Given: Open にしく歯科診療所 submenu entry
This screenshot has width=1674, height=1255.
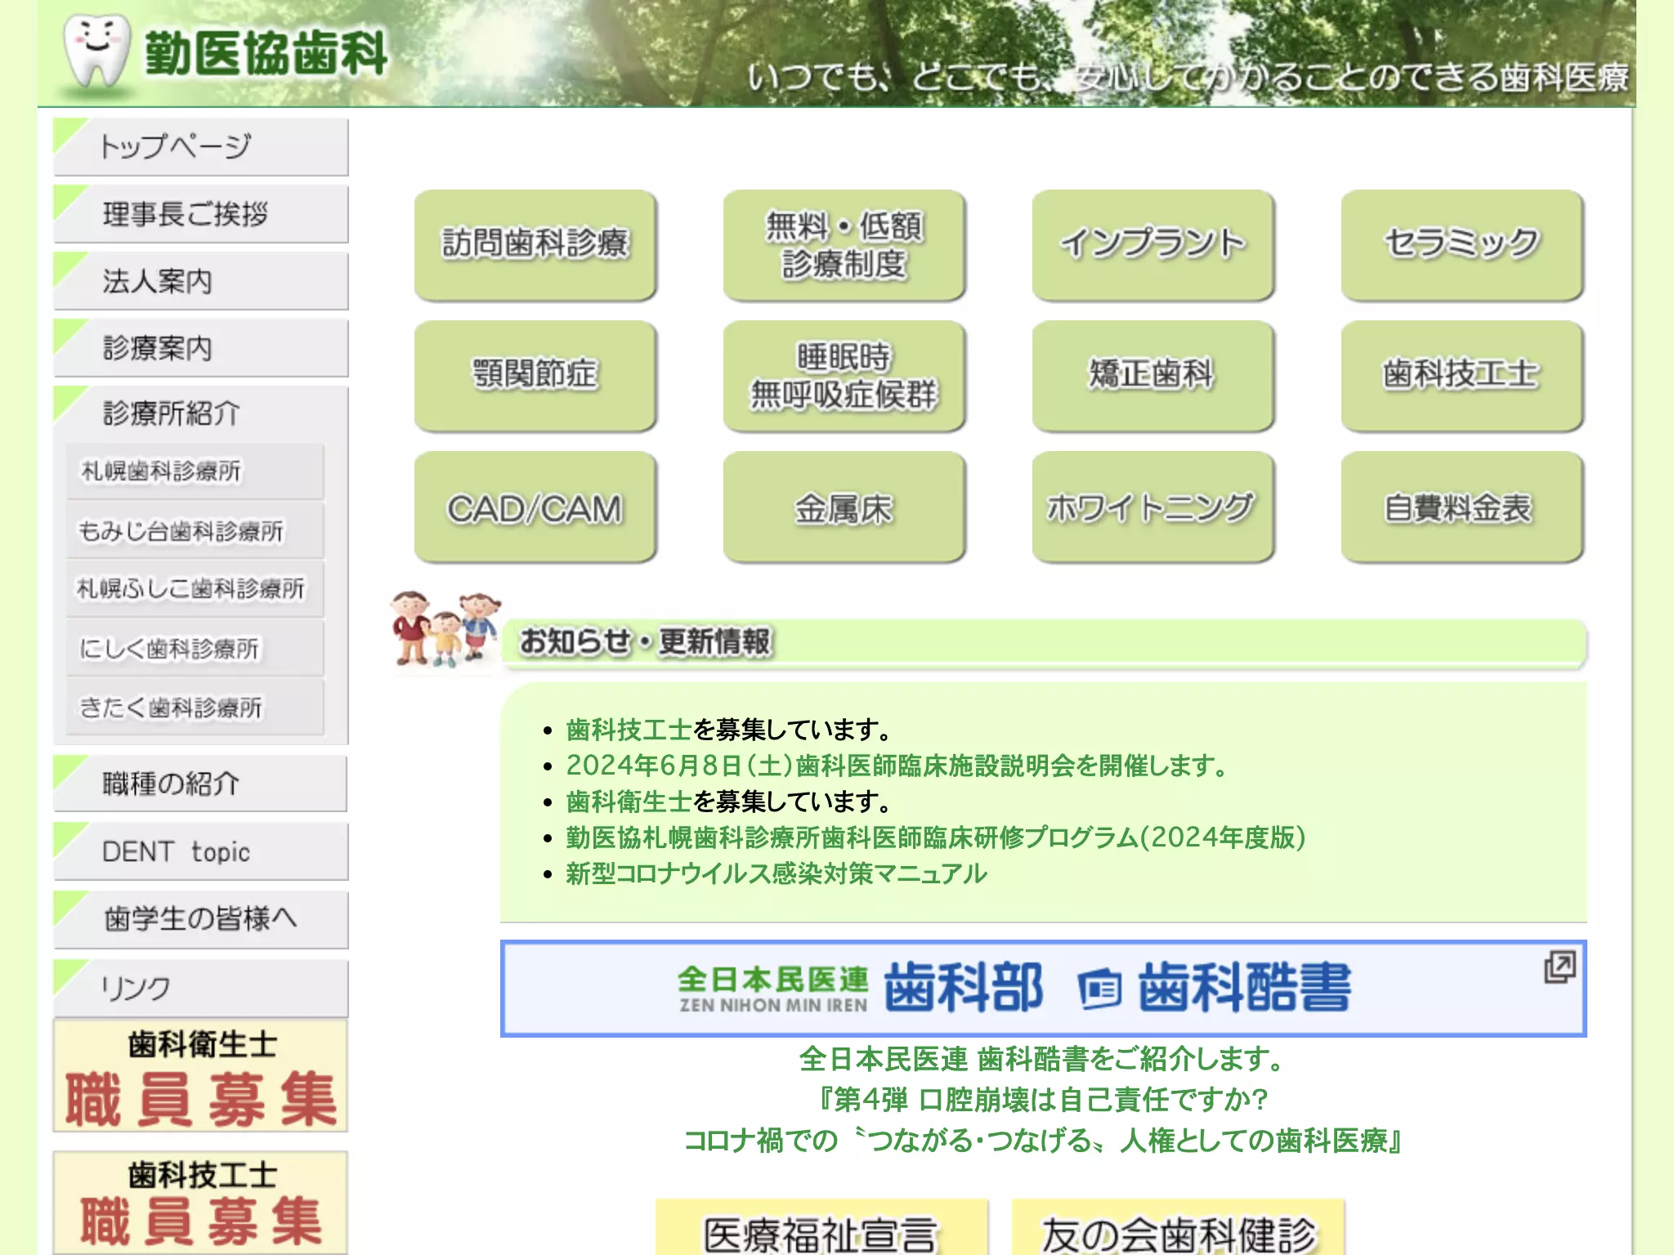Looking at the screenshot, I should pos(195,649).
